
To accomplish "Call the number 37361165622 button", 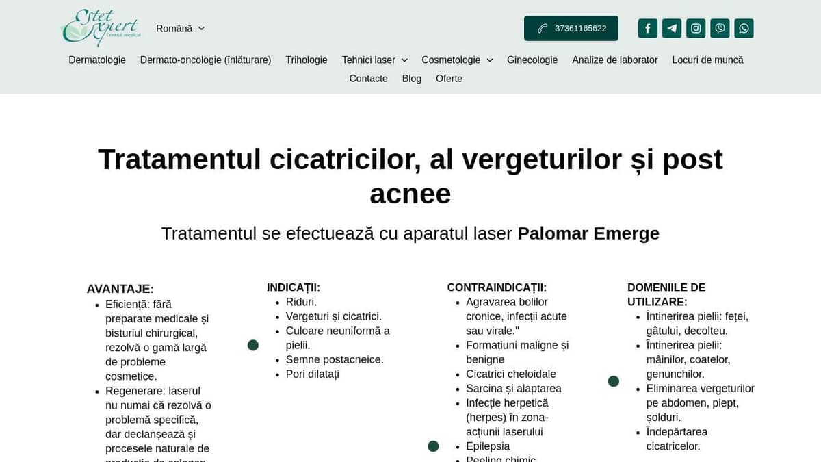I will coord(580,28).
